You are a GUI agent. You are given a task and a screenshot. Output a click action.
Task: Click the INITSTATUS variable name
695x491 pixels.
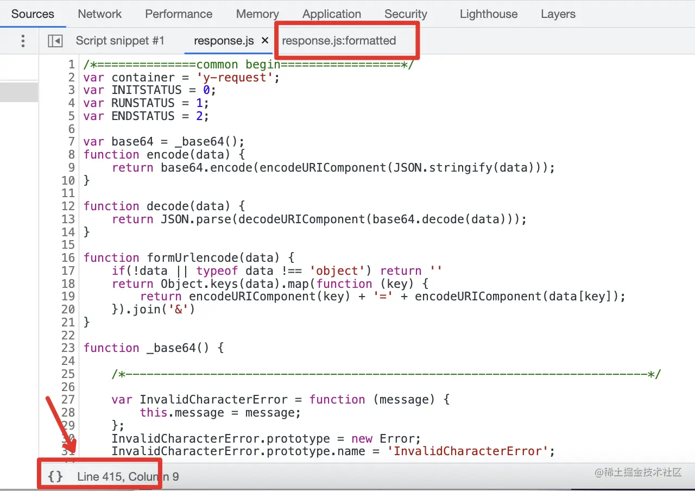click(x=147, y=90)
